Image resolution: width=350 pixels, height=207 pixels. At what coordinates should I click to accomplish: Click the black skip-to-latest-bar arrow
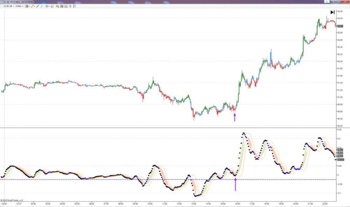[x=332, y=12]
